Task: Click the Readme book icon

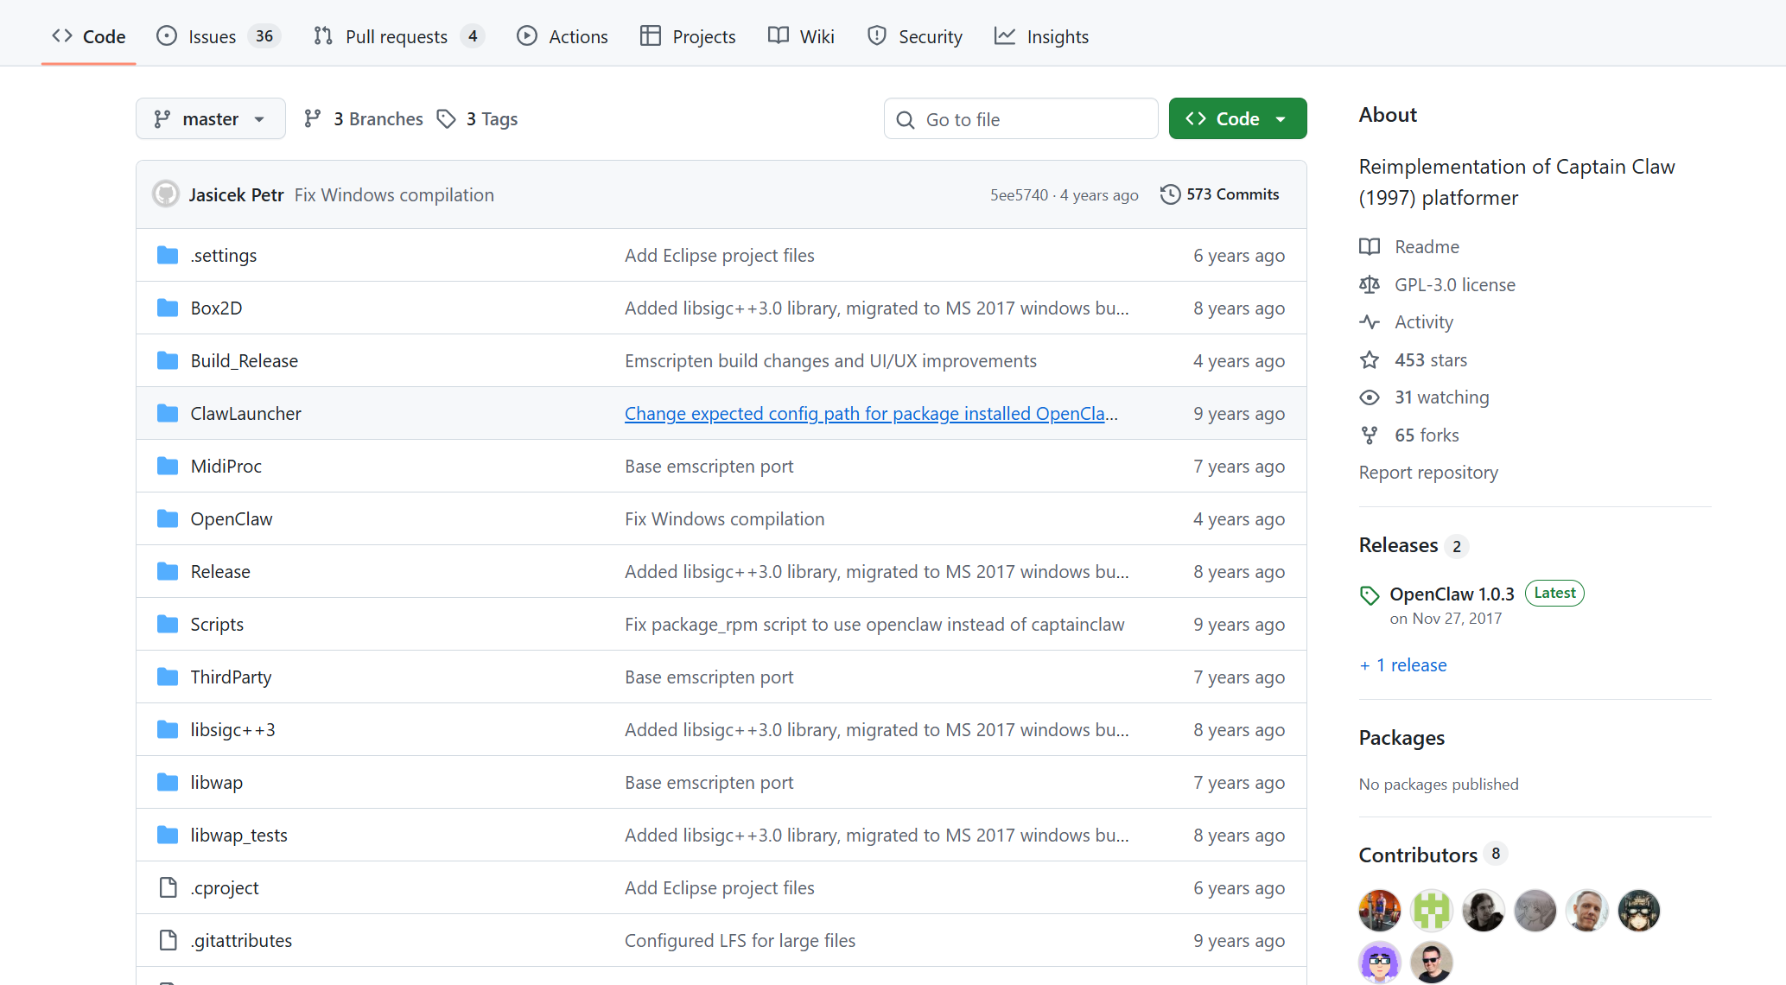Action: tap(1370, 247)
